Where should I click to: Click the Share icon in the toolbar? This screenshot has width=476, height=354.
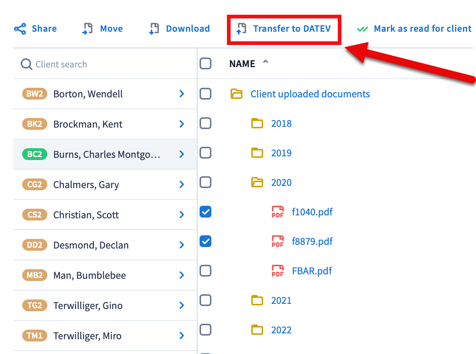point(20,29)
